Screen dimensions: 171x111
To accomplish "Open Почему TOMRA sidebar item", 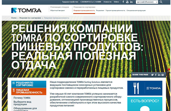I will point(22,98).
